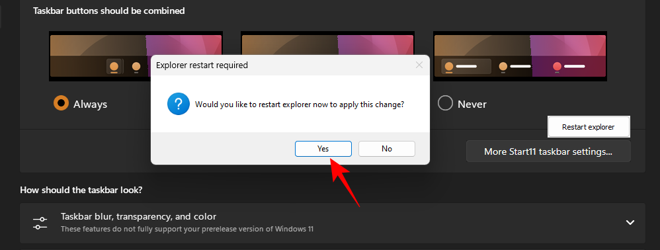Click the sliders icon beside Taskbar blur
Screen dimensions: 660x250
pyautogui.click(x=40, y=223)
